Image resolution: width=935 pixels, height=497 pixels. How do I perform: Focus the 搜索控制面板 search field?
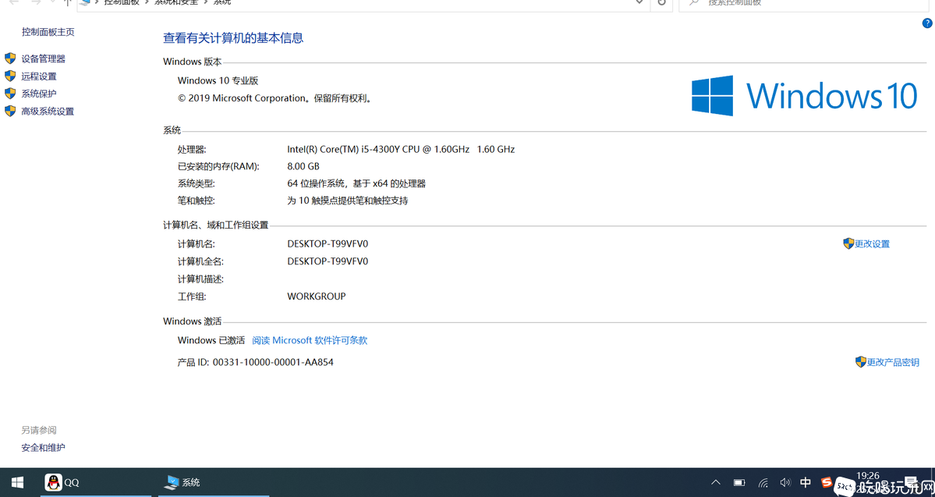[x=805, y=3]
